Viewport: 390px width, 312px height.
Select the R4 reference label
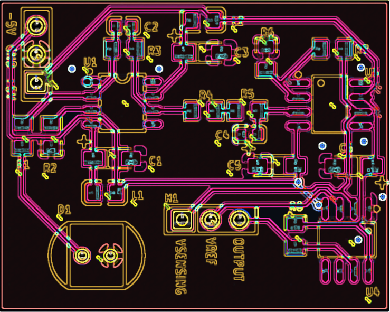(205, 94)
